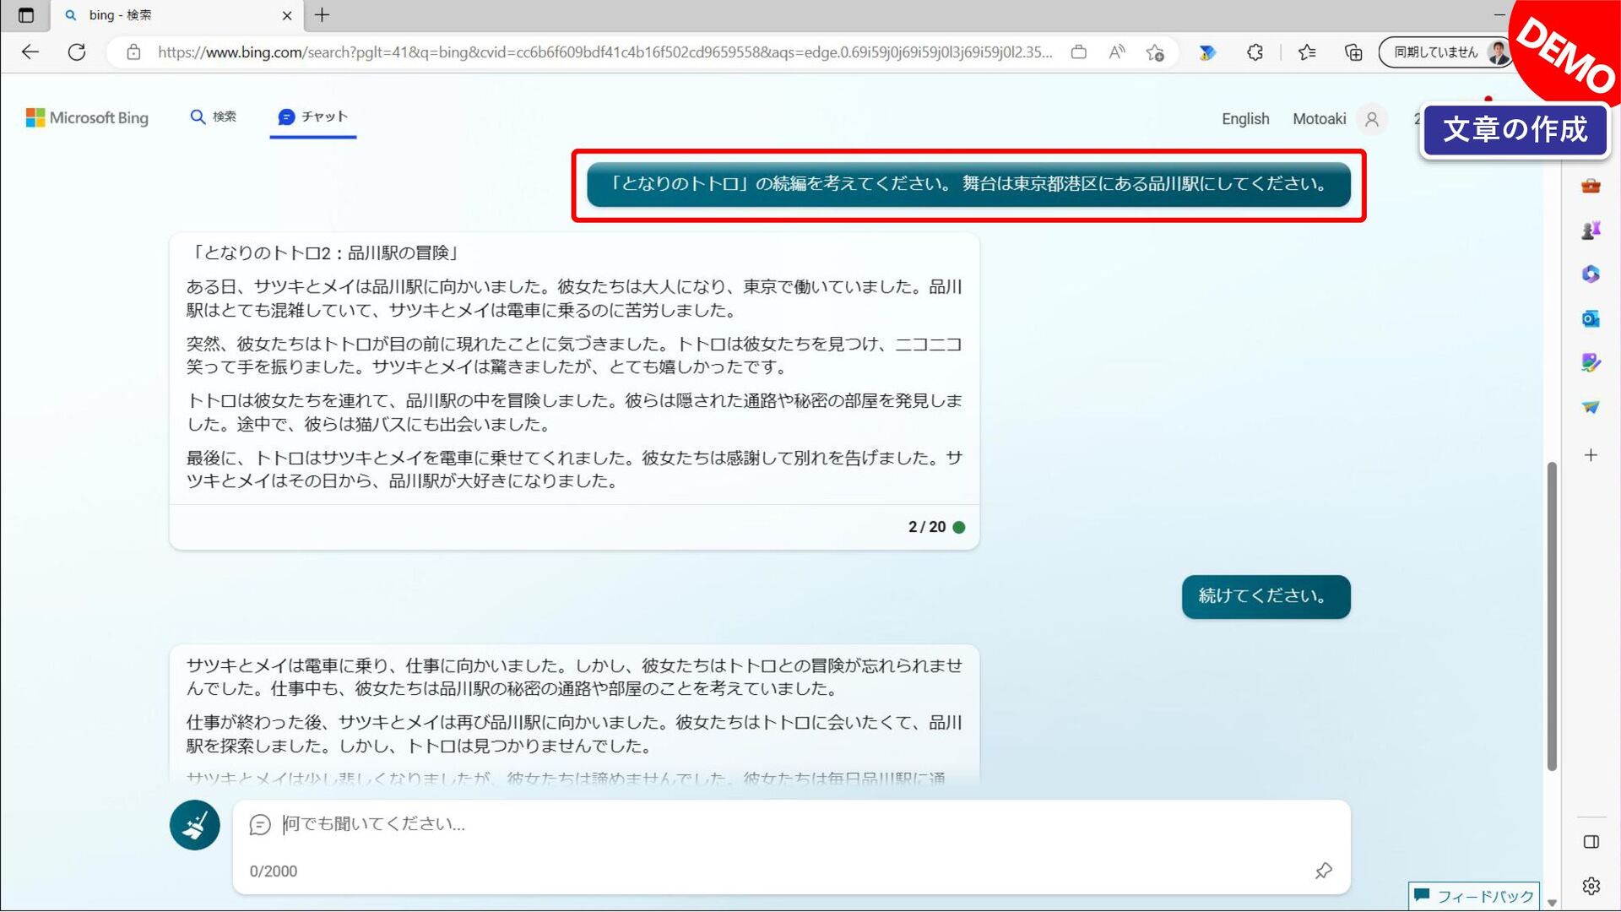Toggle the vertical tabs button
Viewport: 1621px width, 912px height.
tap(26, 15)
